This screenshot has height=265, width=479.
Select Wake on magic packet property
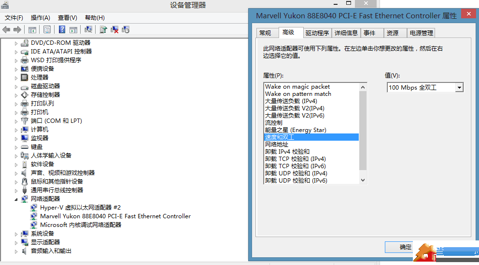[x=297, y=87]
